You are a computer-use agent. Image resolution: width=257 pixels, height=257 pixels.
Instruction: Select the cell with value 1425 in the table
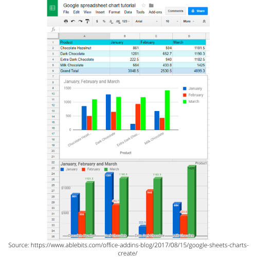[189, 65]
